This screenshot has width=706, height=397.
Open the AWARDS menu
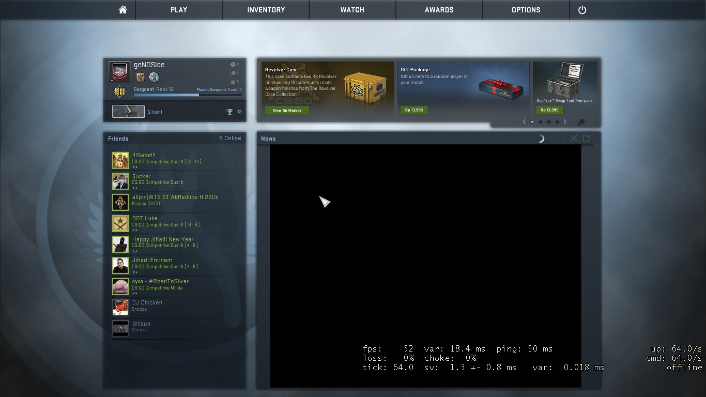point(439,10)
